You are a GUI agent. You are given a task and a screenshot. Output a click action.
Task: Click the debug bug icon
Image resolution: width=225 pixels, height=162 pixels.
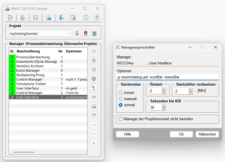coord(94,97)
